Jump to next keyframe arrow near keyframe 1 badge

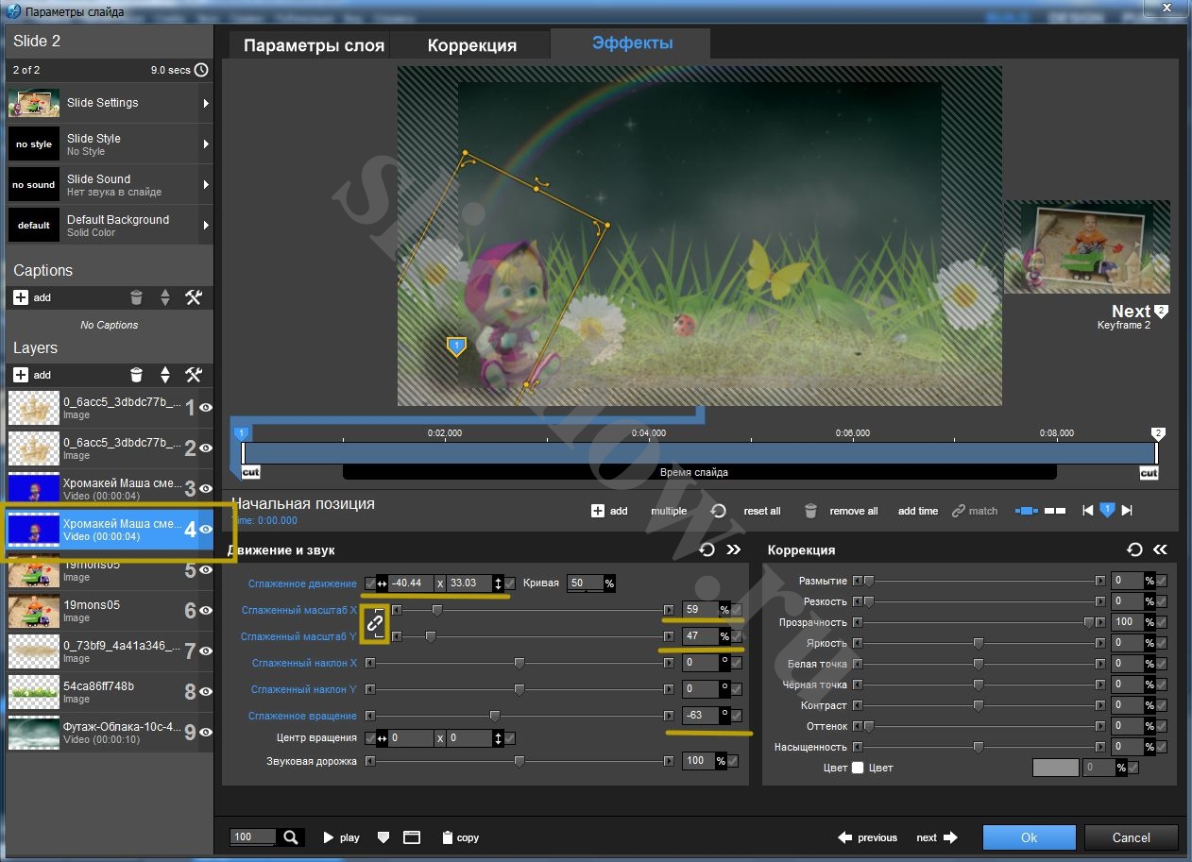1126,511
